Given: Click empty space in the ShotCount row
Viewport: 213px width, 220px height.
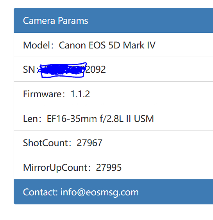Looking at the screenshot, I should (157, 143).
